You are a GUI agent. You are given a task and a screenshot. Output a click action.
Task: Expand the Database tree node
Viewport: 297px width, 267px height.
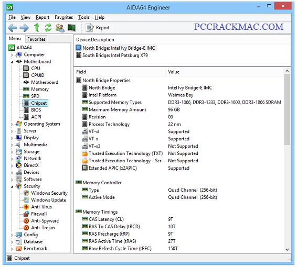(12, 242)
